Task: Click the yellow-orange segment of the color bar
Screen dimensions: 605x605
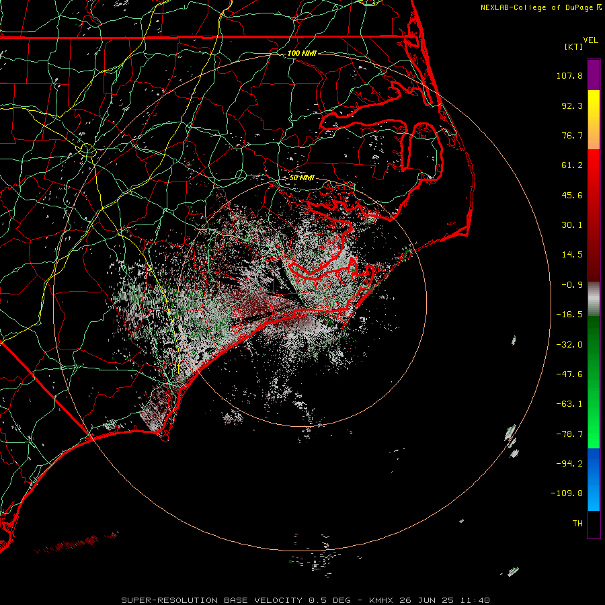Action: [x=594, y=120]
